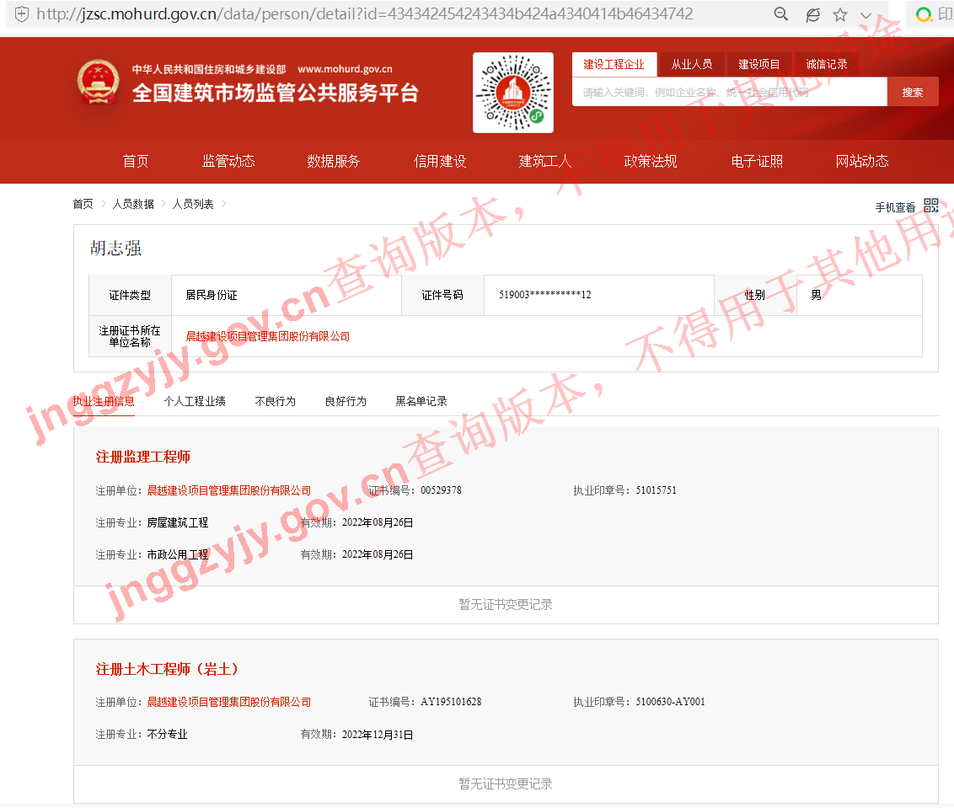Open company link in 注册监理工程师 section

pyautogui.click(x=228, y=490)
